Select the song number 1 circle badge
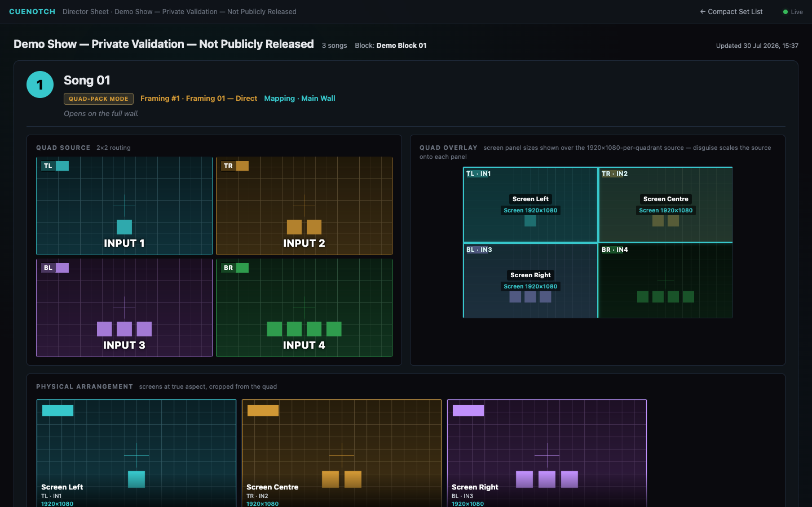The height and width of the screenshot is (507, 812). point(40,84)
